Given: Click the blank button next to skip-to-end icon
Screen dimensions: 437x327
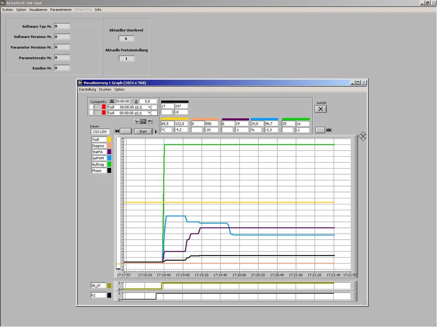Looking at the screenshot, I should tap(320, 130).
